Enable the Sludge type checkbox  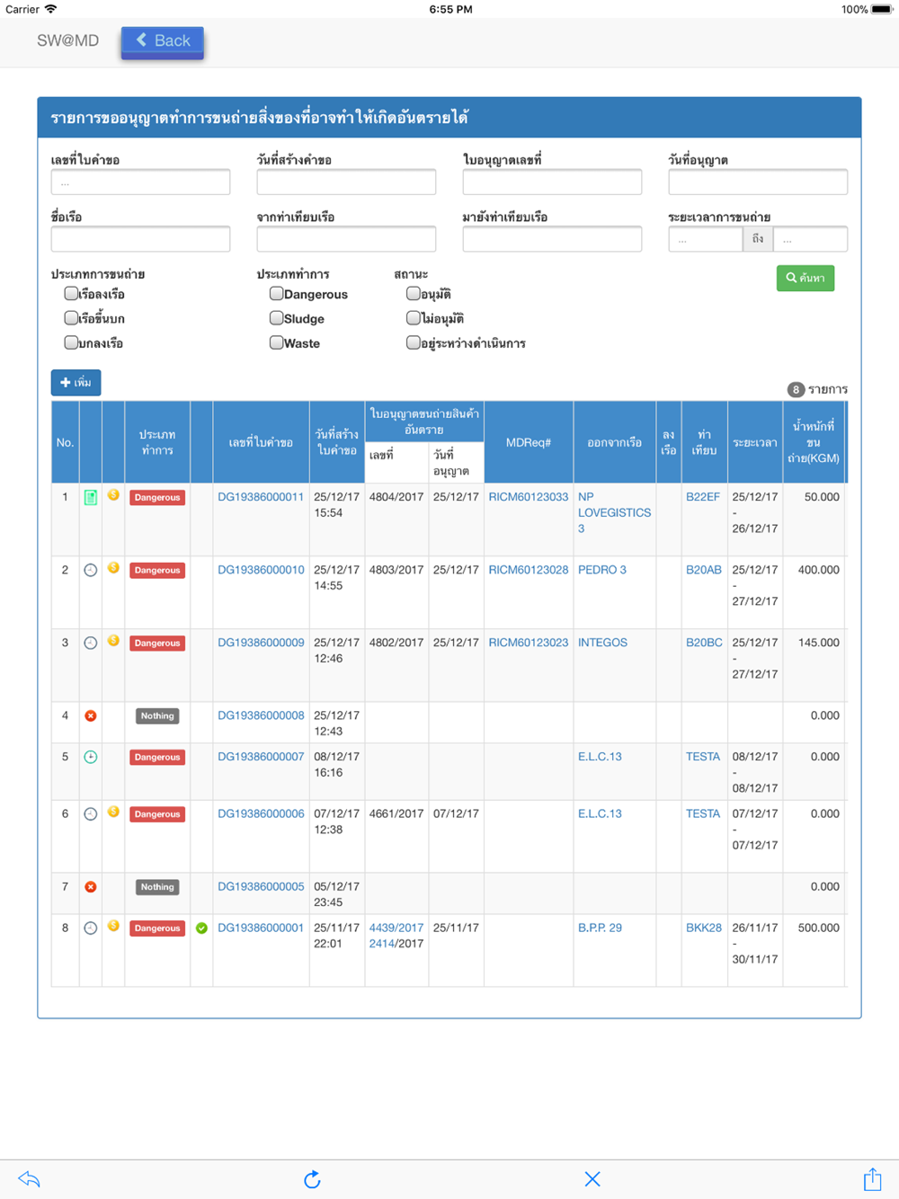click(277, 318)
